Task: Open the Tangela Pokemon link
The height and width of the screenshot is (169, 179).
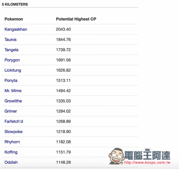Action: coord(11,50)
